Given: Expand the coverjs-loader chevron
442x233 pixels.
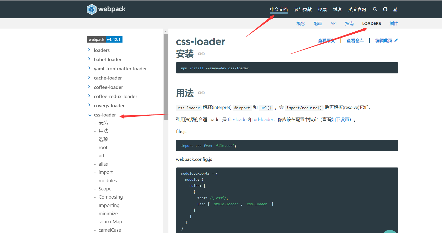Looking at the screenshot, I should [89, 105].
